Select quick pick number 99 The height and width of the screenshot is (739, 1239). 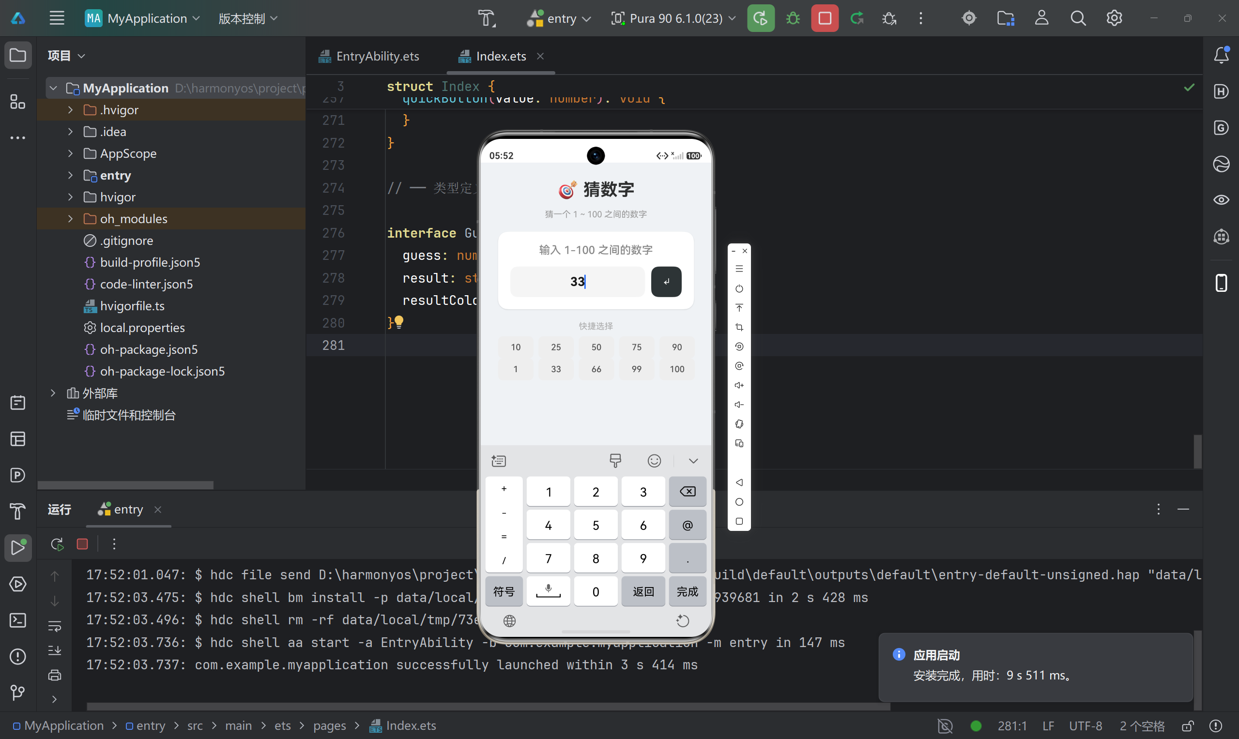[x=636, y=369]
